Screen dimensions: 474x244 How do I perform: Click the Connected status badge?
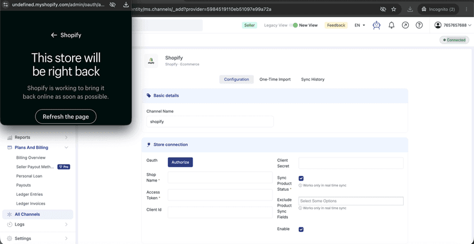tap(455, 40)
